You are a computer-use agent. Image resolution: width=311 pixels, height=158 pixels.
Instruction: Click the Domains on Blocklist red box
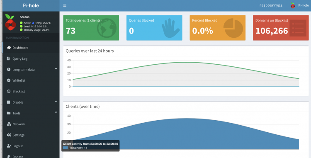[x=281, y=28]
